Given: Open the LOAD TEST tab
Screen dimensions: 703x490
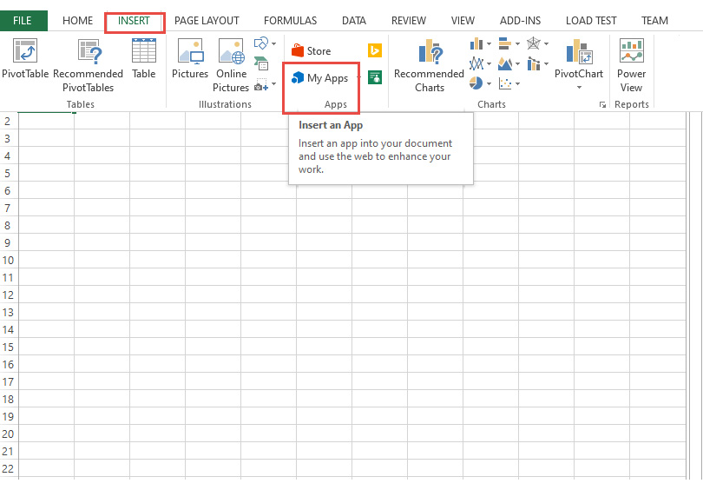Looking at the screenshot, I should click(591, 21).
